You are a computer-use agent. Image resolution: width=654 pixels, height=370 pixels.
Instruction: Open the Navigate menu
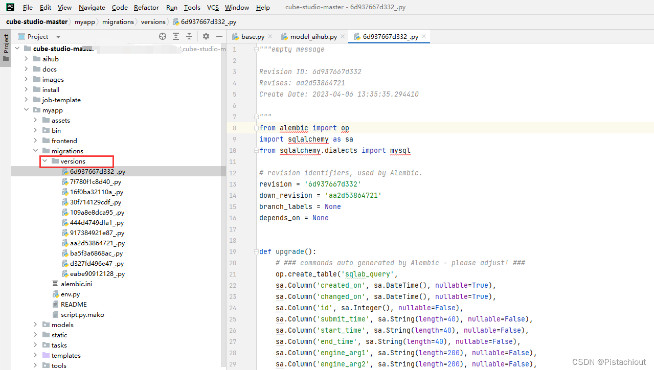92,7
